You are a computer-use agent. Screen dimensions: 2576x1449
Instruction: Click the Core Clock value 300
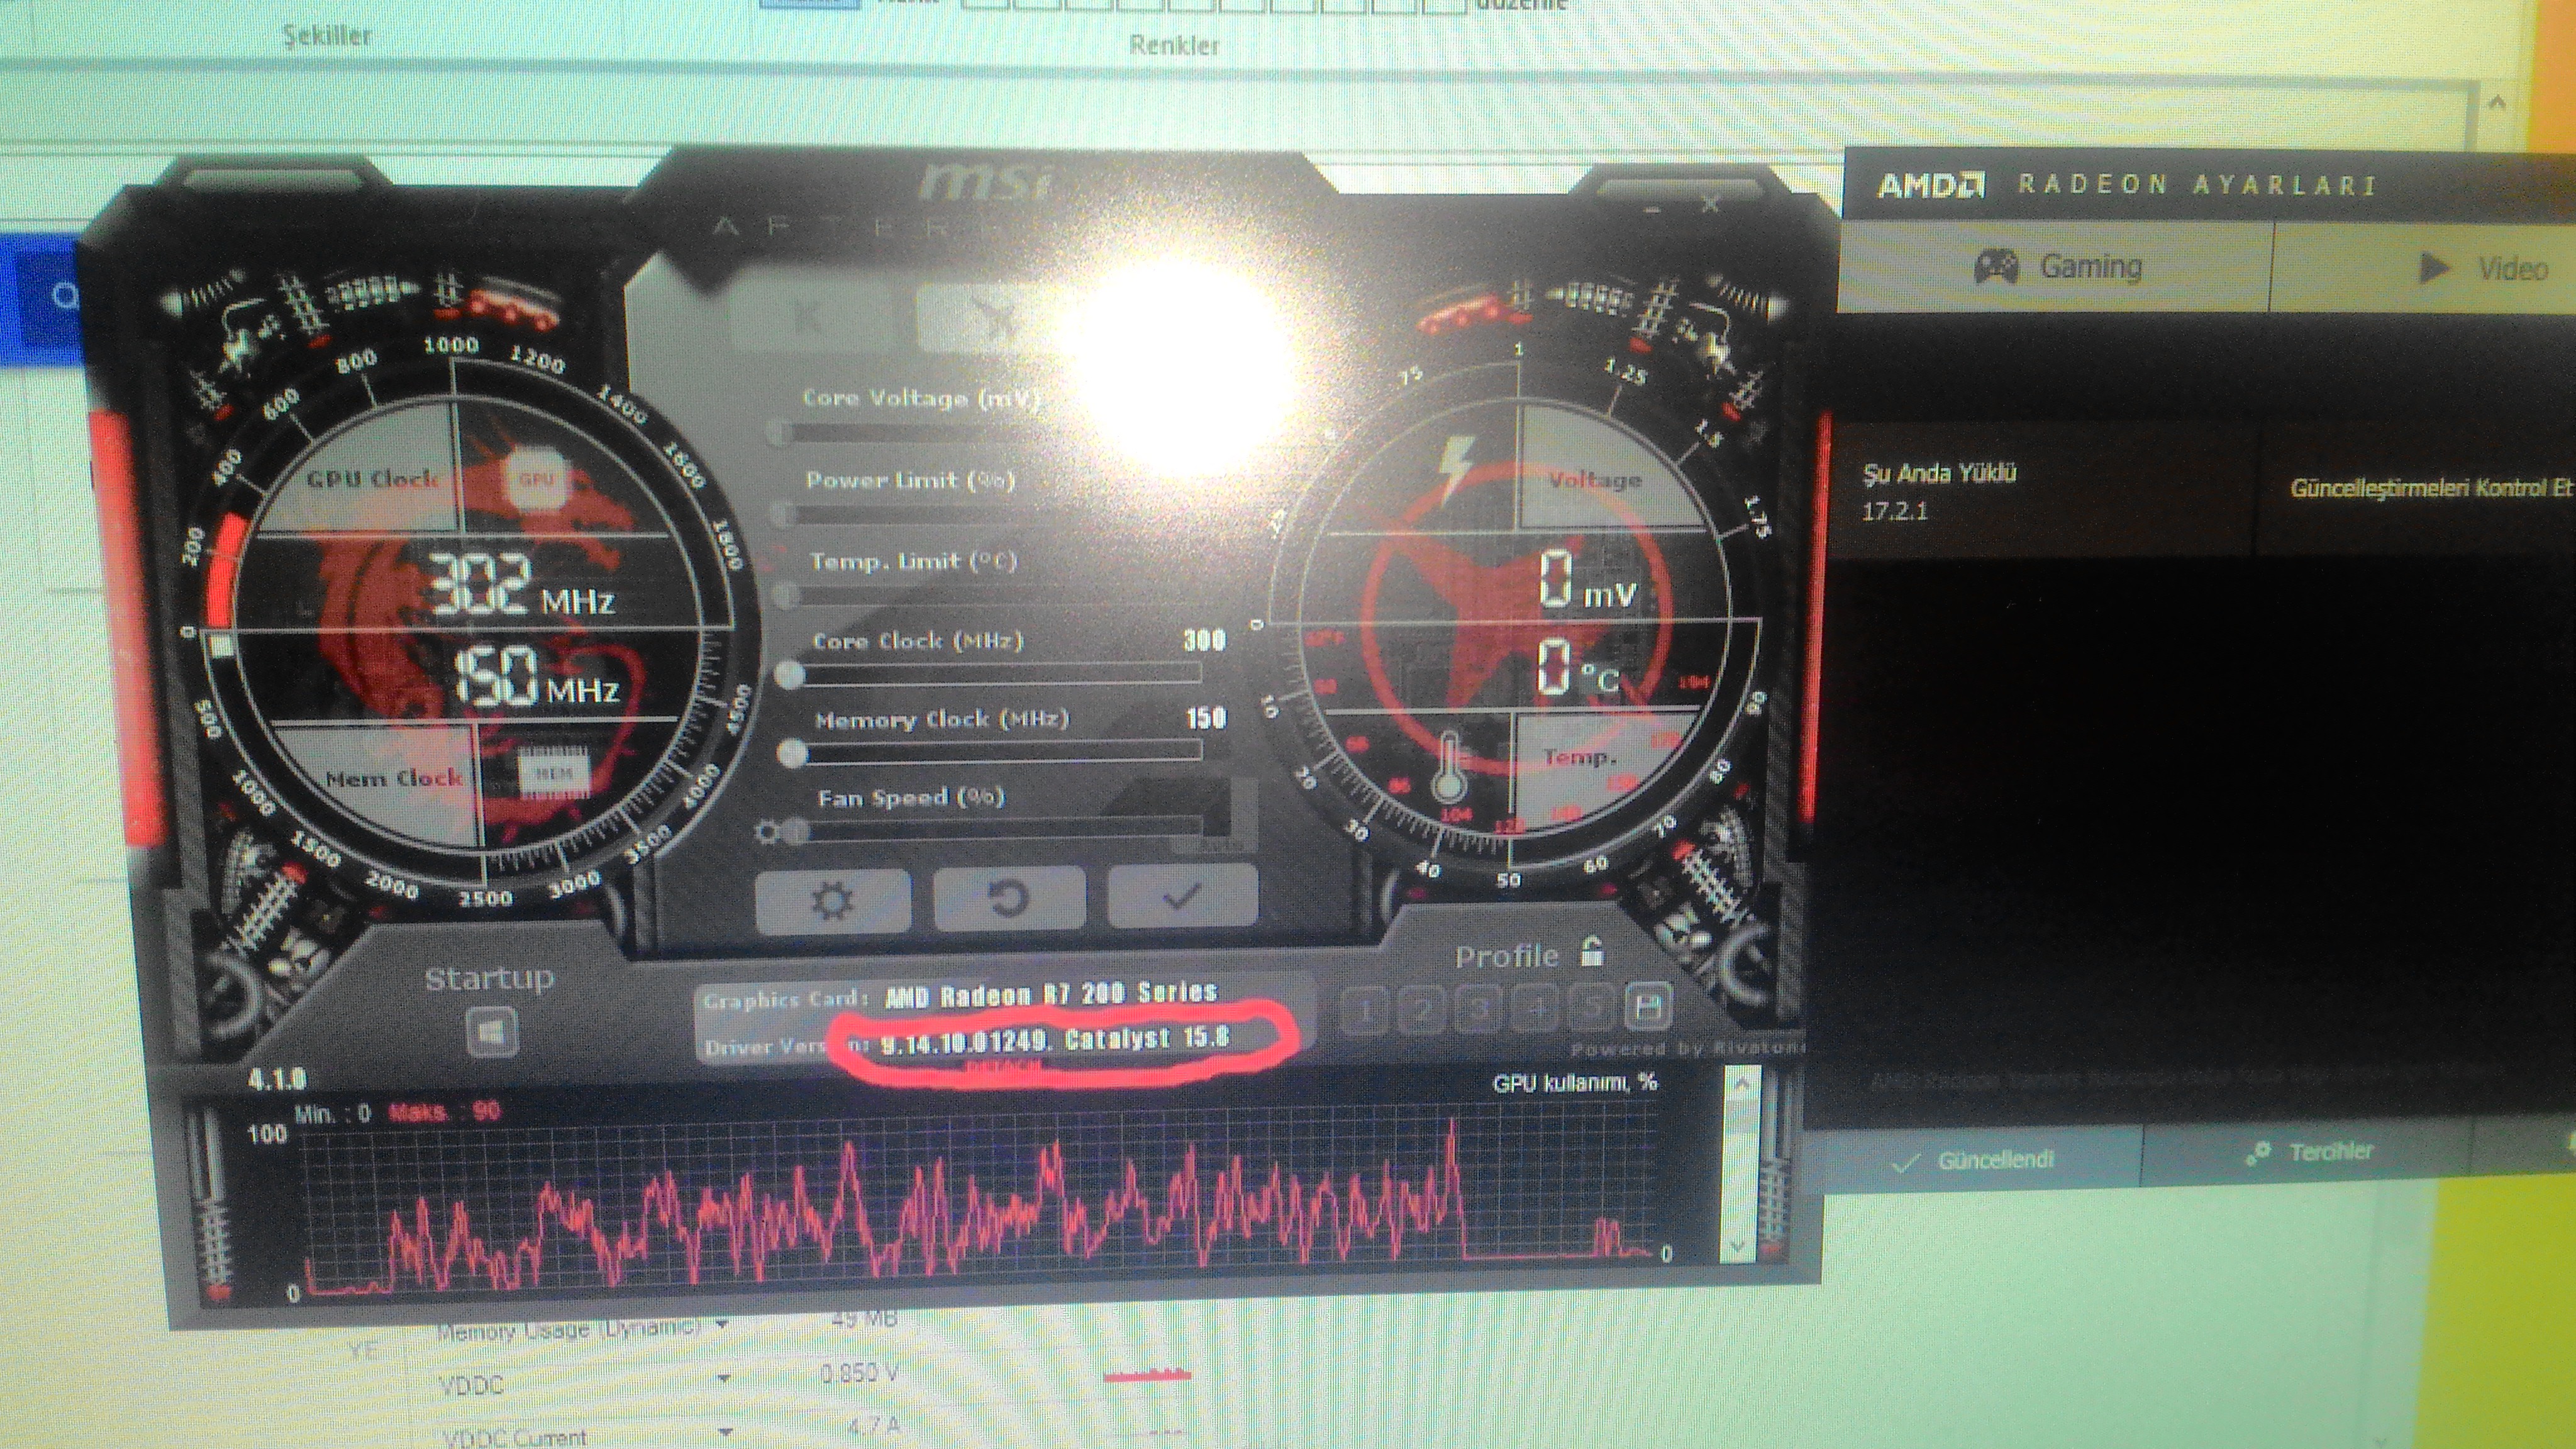(1204, 640)
